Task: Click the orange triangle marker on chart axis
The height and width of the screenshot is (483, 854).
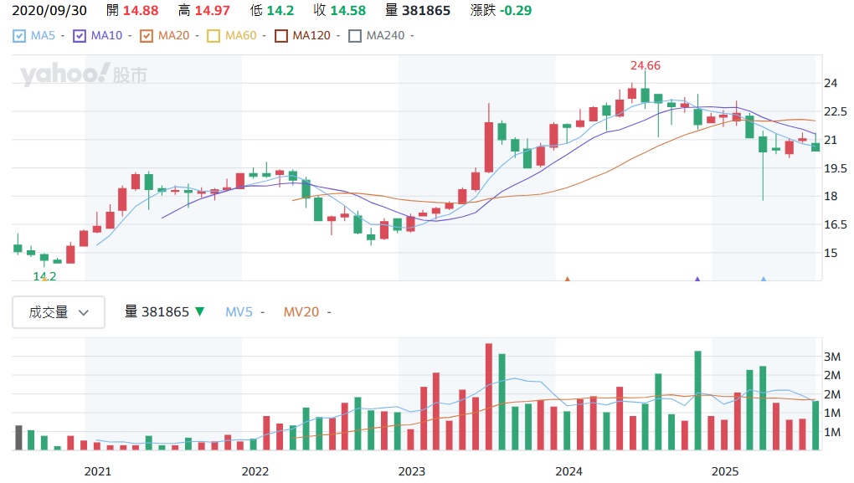Action: coord(568,279)
